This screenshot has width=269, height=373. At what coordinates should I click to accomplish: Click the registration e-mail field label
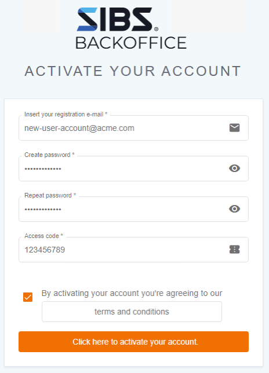(66, 115)
